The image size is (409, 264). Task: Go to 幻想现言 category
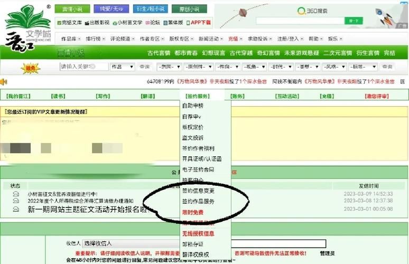(x=213, y=53)
